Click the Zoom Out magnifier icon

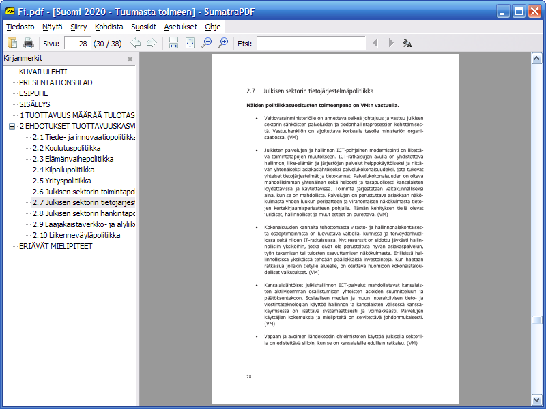pos(207,43)
